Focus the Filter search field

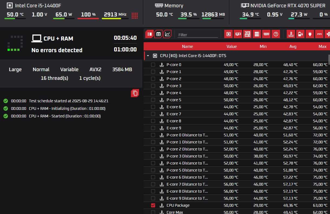coord(198,35)
